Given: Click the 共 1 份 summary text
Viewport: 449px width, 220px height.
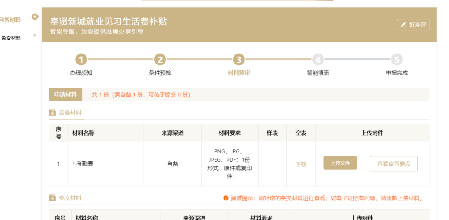Looking at the screenshot, I should point(141,95).
